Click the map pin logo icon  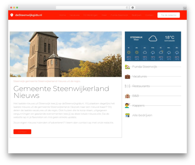tap(12, 15)
